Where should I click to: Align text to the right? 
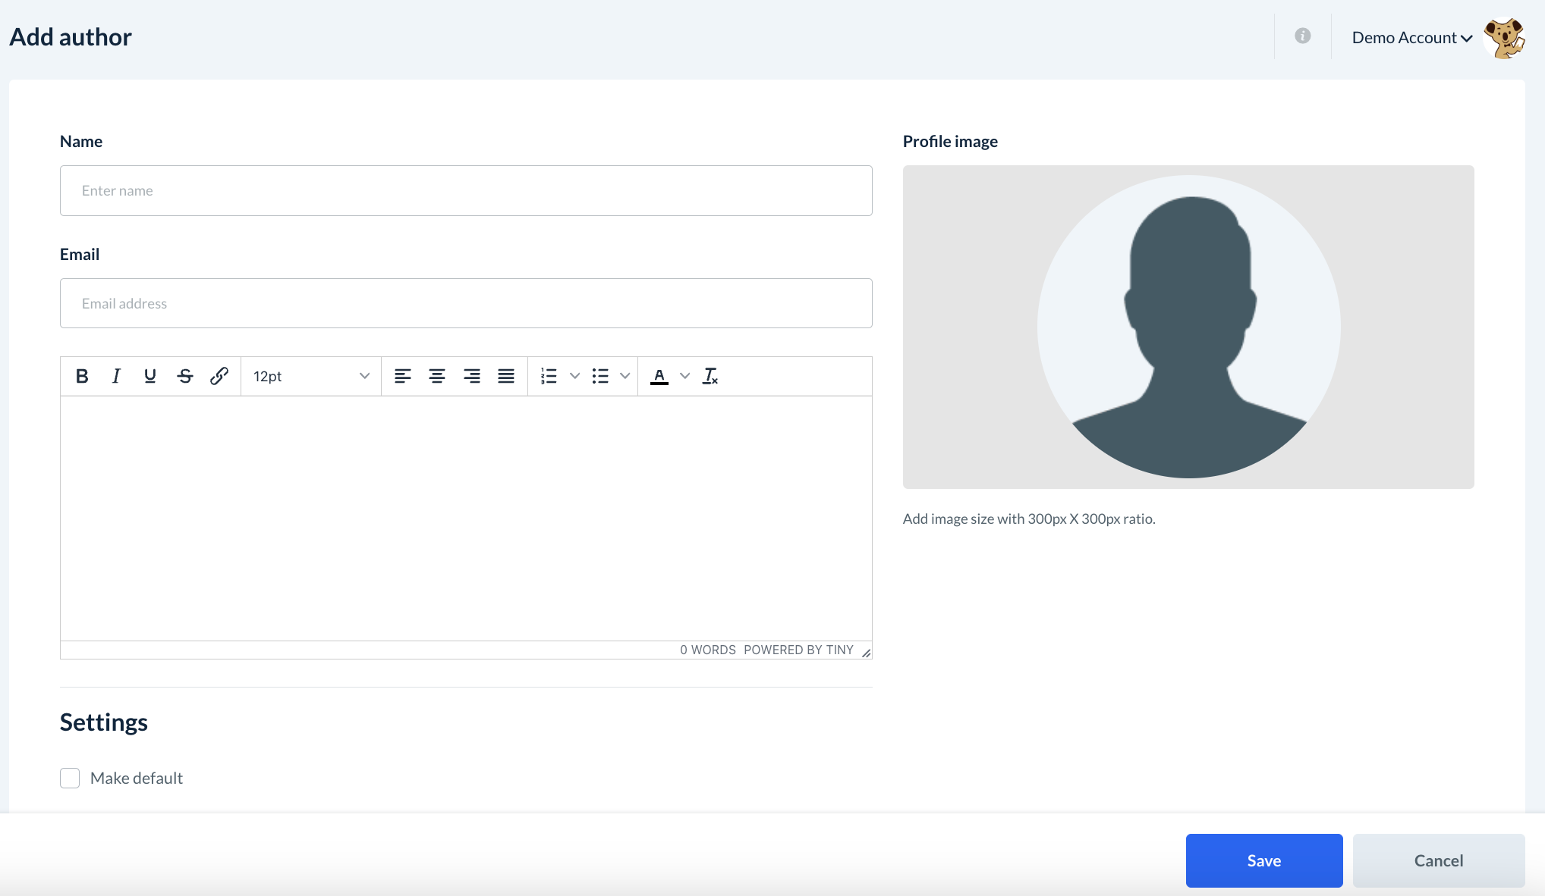click(472, 376)
